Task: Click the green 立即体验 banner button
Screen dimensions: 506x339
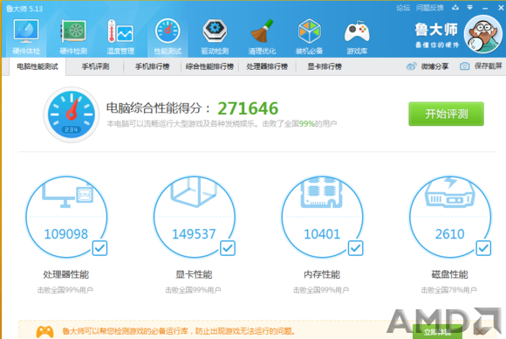Action: pyautogui.click(x=437, y=332)
